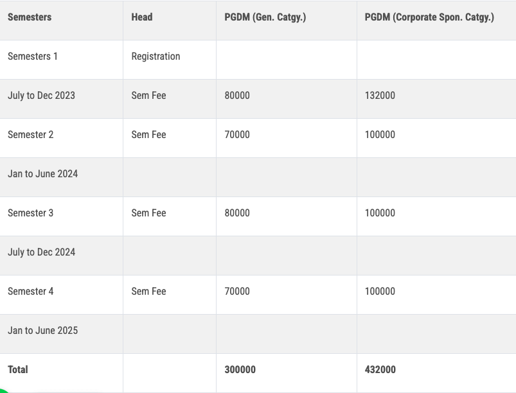This screenshot has width=516, height=393.
Task: Select the 80000 value in the Semester 3 row
Action: (237, 213)
